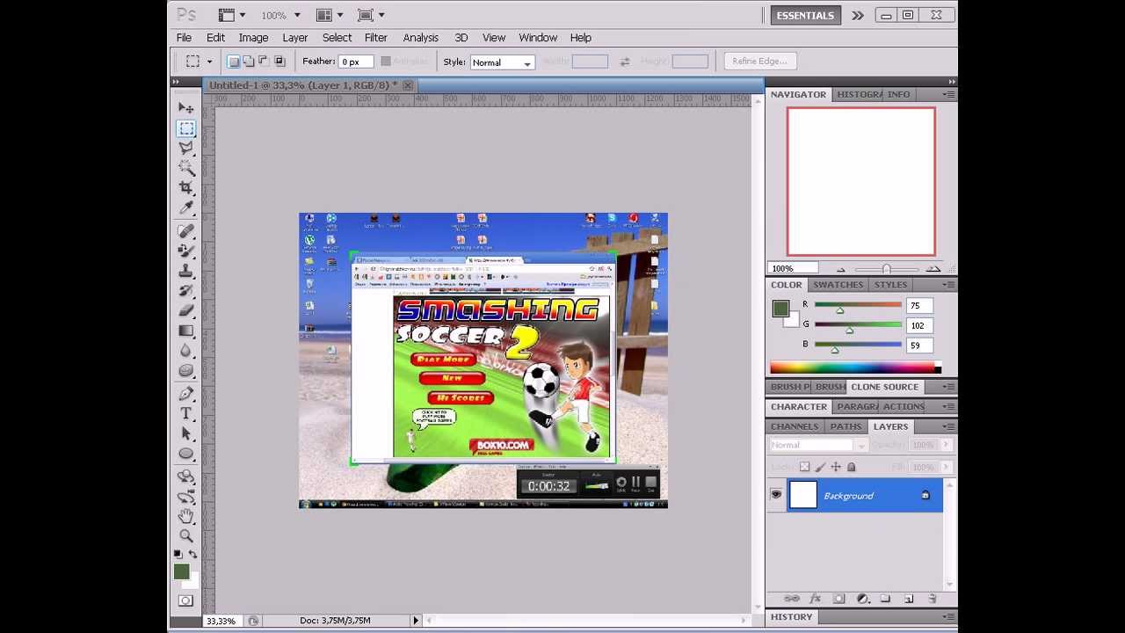1125x633 pixels.
Task: Toggle Quick Mask mode
Action: pos(185,600)
